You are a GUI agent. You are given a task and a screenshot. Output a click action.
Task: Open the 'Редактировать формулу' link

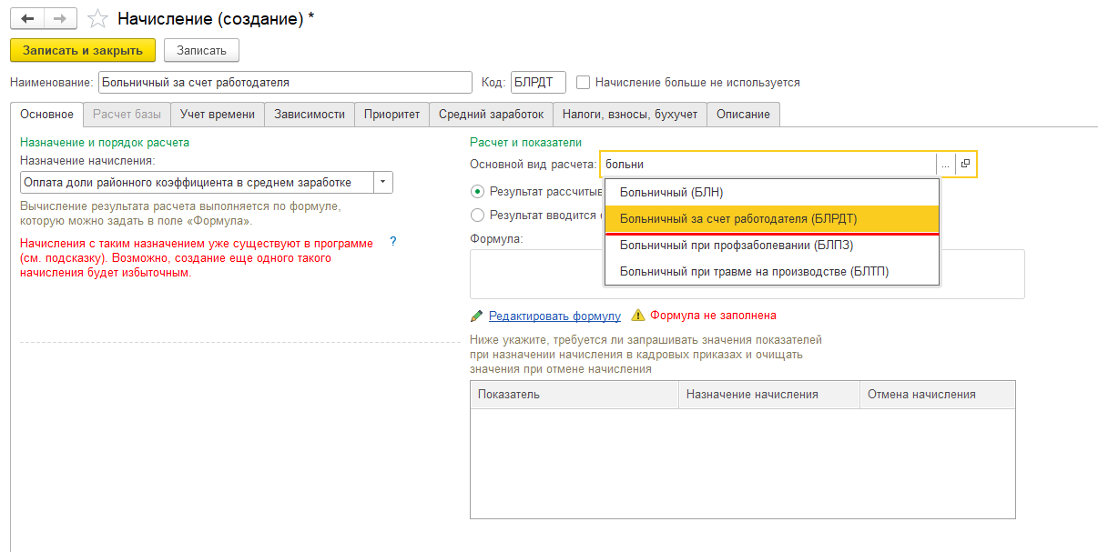coord(554,316)
